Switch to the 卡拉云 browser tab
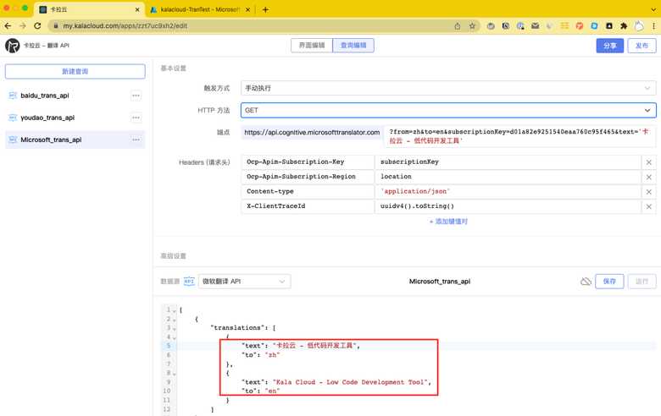Image resolution: width=661 pixels, height=416 pixels. [89, 9]
